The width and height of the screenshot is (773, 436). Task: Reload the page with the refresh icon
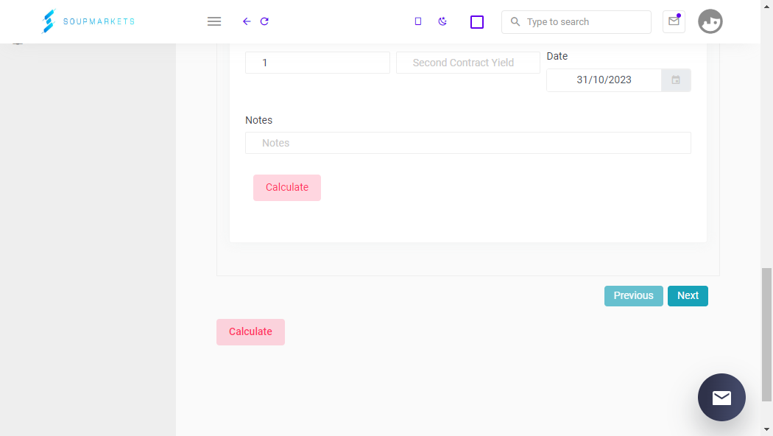pyautogui.click(x=264, y=21)
